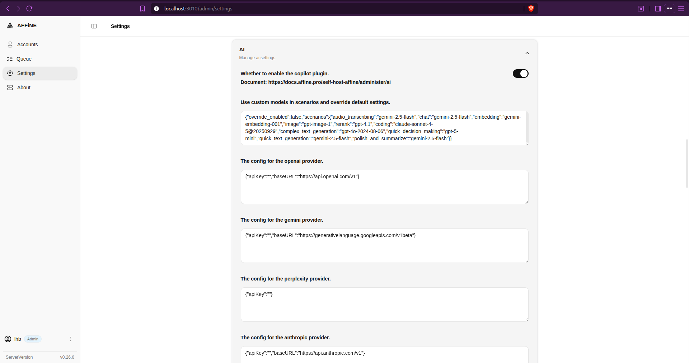
Task: Select Settings in the sidebar
Action: click(x=40, y=73)
